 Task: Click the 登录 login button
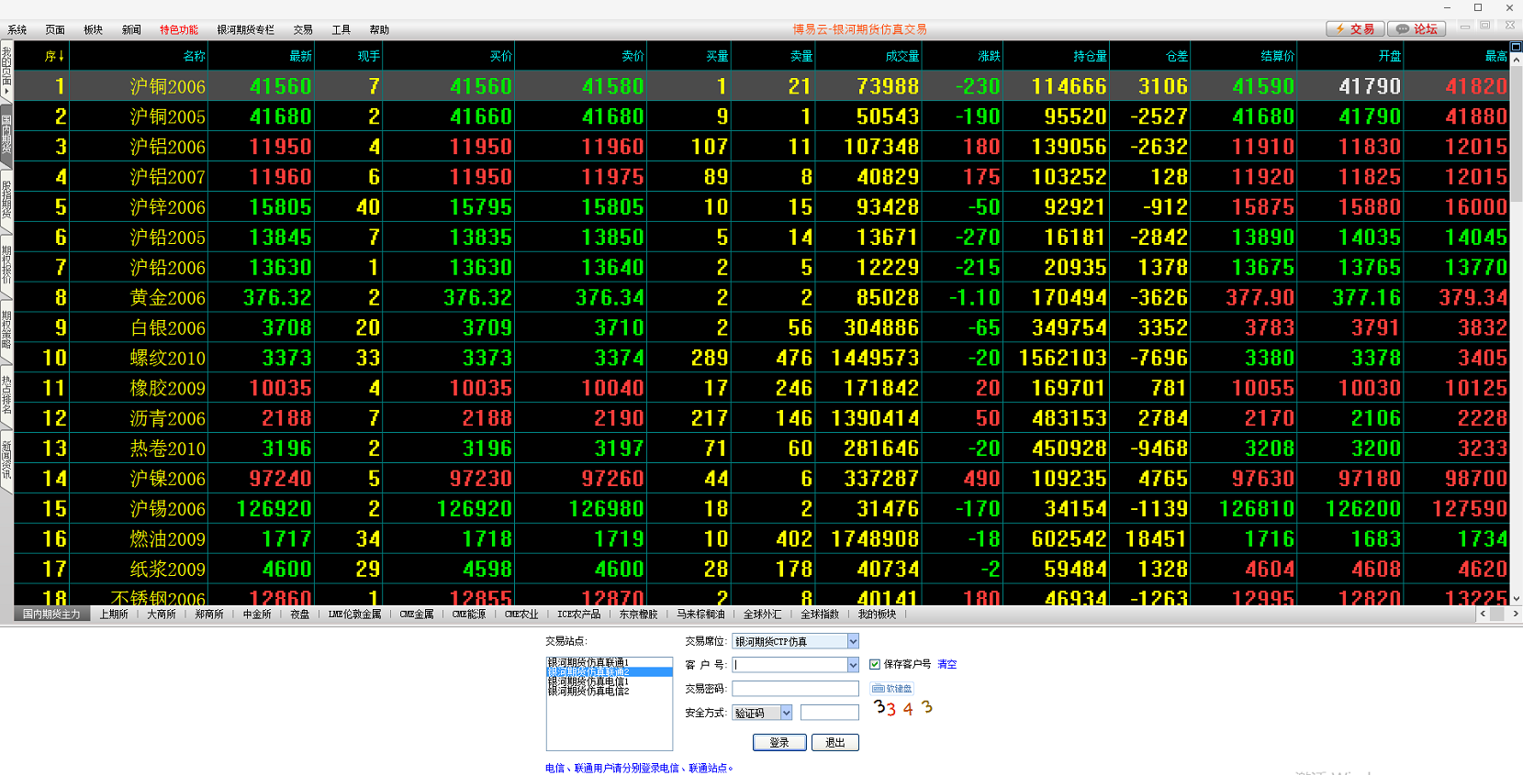click(779, 743)
